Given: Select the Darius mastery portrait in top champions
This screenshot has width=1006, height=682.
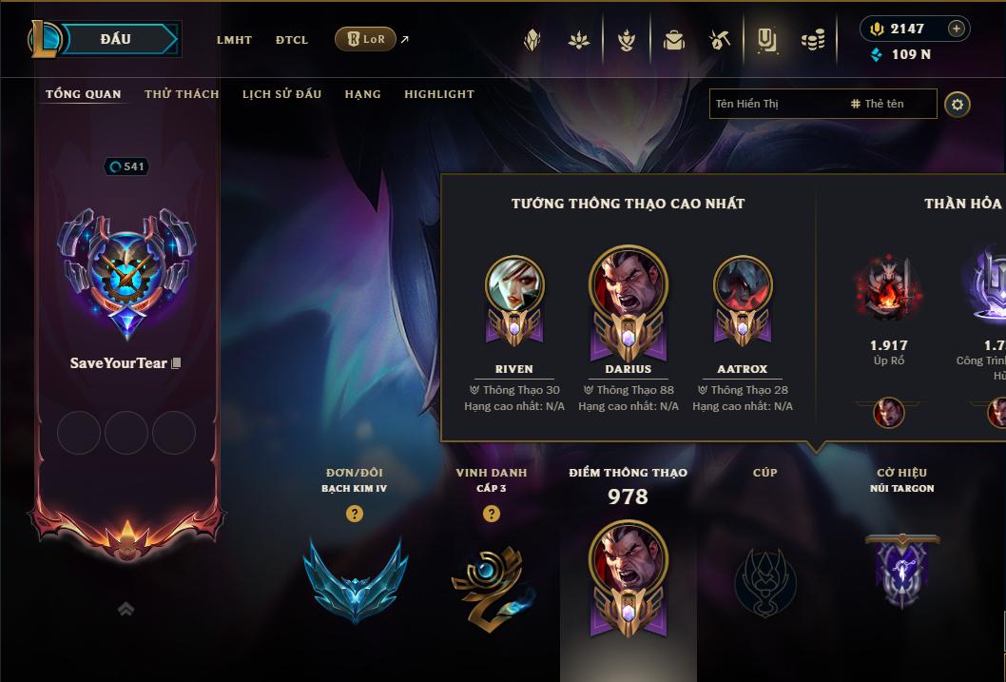Looking at the screenshot, I should pyautogui.click(x=629, y=302).
